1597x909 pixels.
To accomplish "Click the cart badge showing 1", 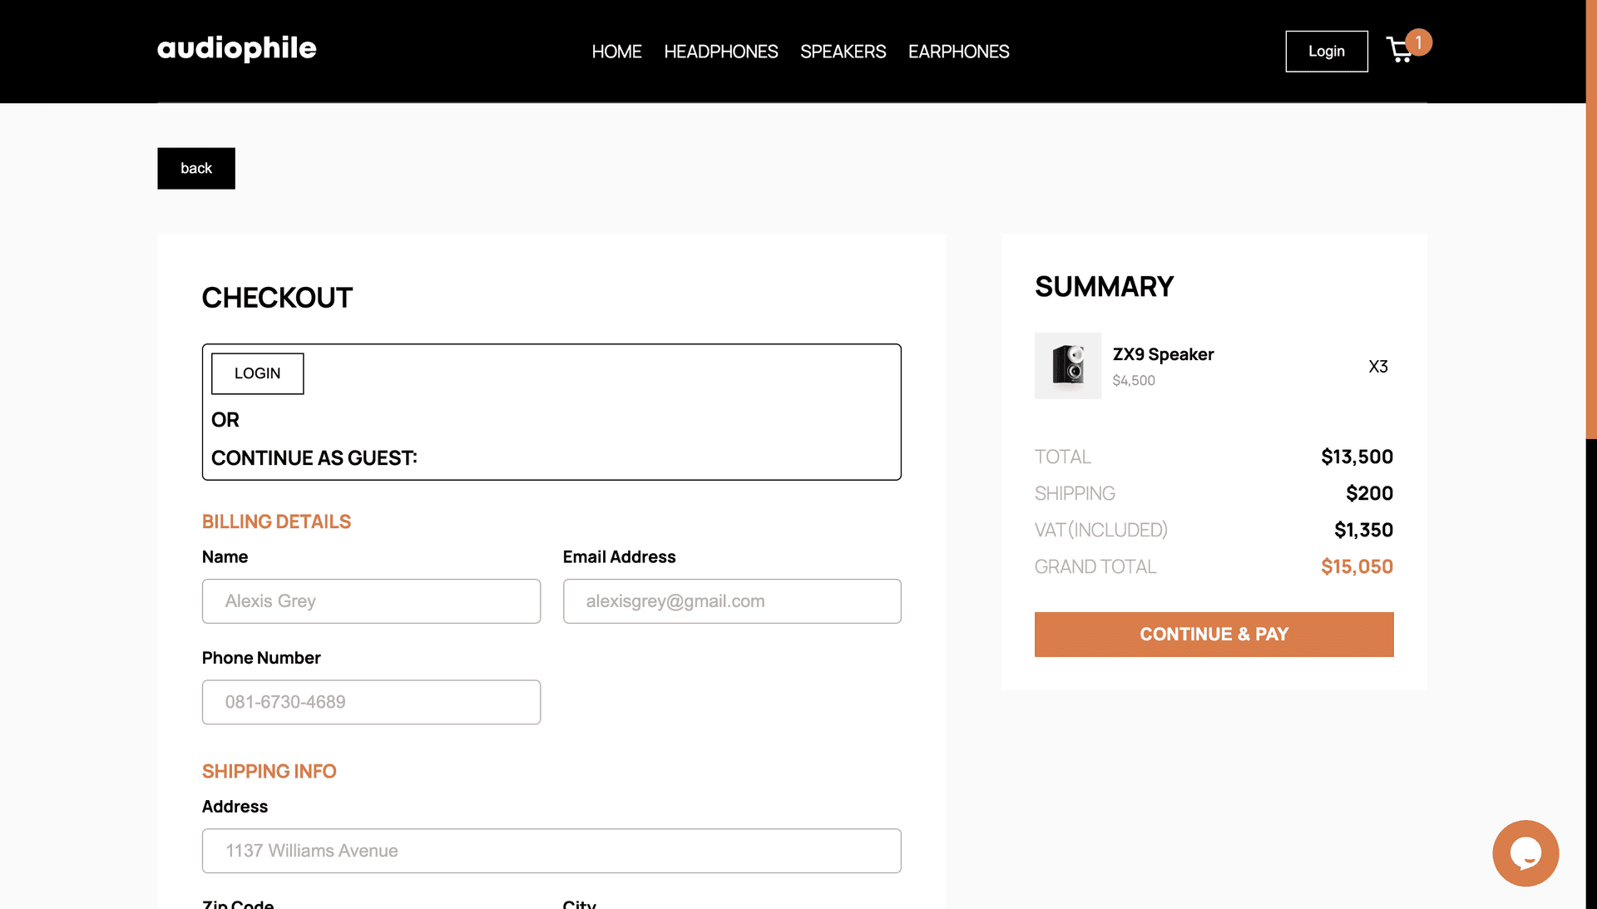I will [1418, 42].
